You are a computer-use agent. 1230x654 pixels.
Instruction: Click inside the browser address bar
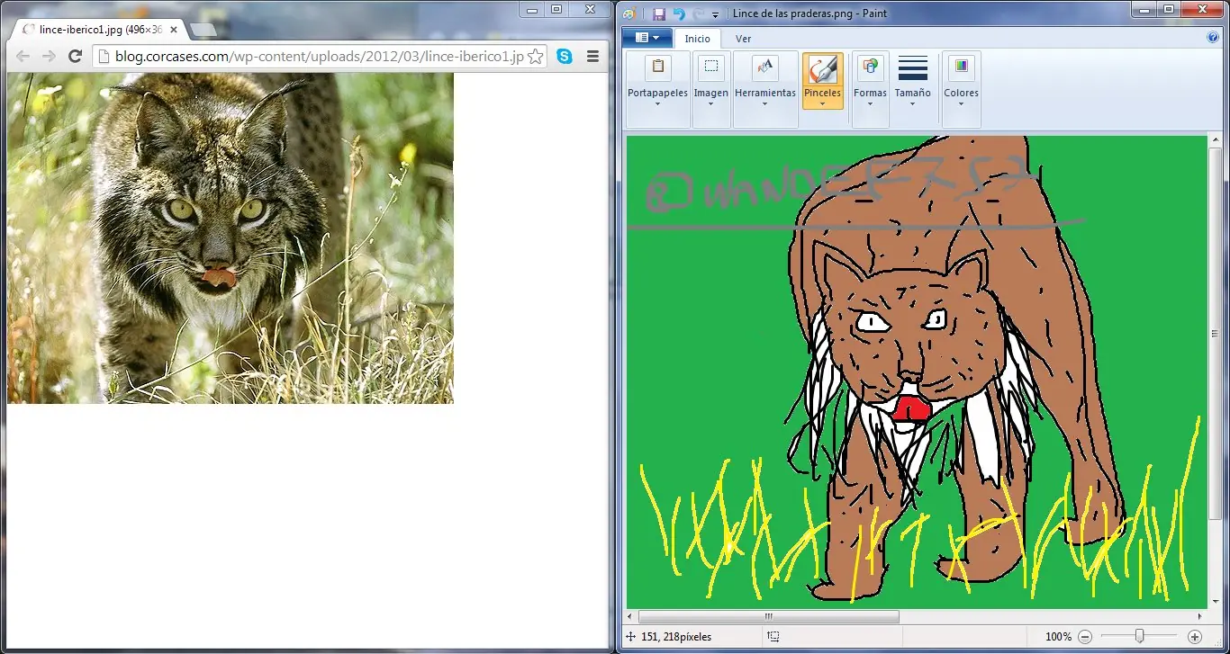(x=315, y=55)
